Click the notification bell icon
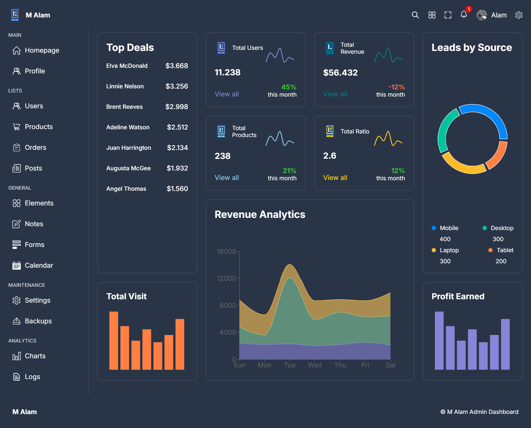 point(464,15)
